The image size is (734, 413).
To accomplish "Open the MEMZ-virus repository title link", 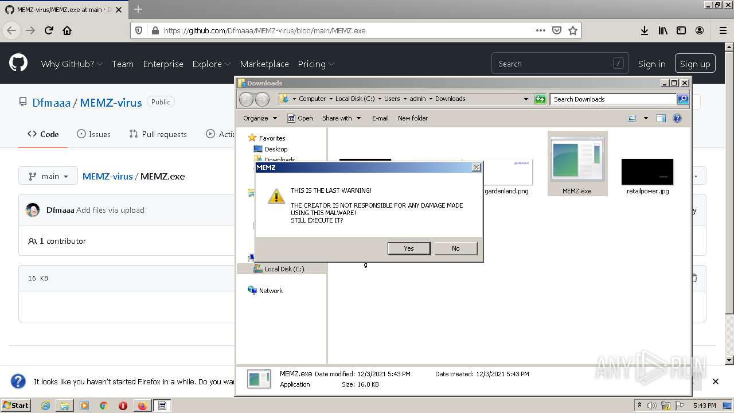I will [111, 103].
